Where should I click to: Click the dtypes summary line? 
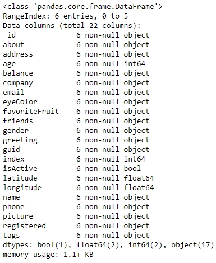tap(108, 245)
